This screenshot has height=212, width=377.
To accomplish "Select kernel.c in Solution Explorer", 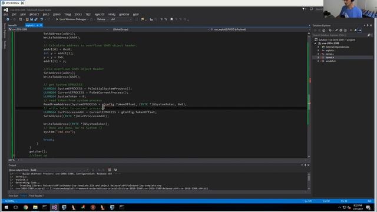I will click(x=330, y=54).
